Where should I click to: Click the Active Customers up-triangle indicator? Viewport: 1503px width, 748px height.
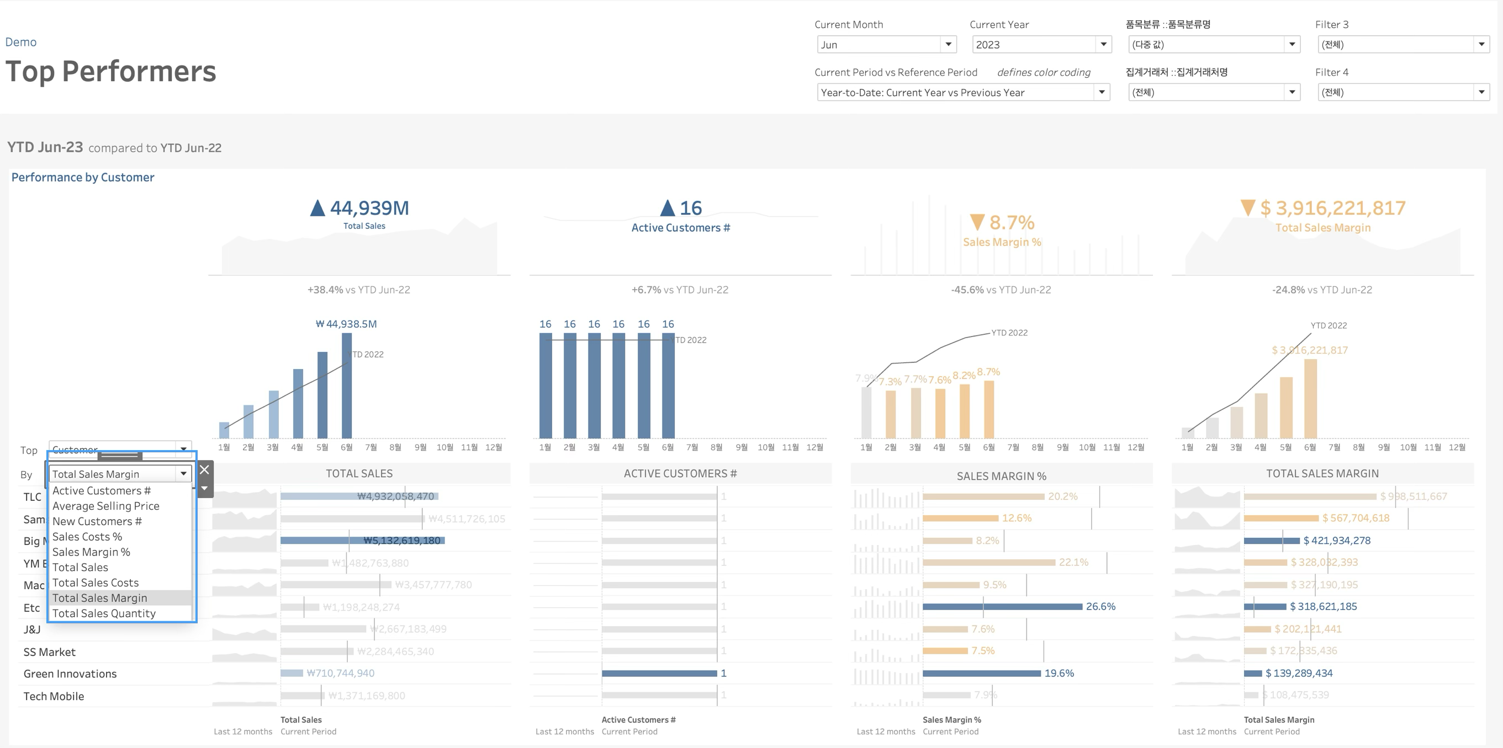click(667, 208)
